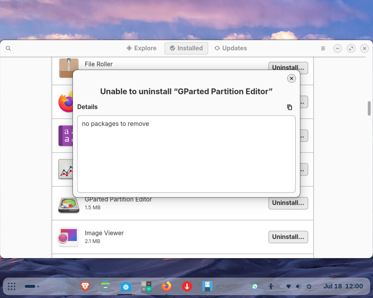Open the GParted Partition Editor entry name
Screen dimensions: 373x298
(x=118, y=200)
